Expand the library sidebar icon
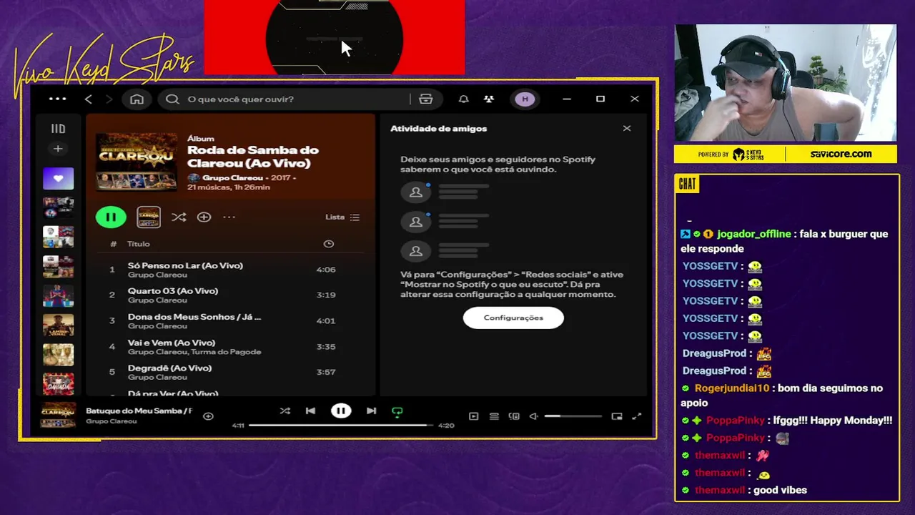Image resolution: width=915 pixels, height=515 pixels. click(58, 129)
